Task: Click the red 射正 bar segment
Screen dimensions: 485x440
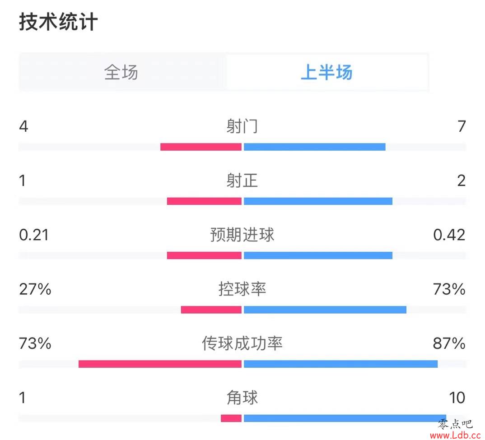Action: (x=204, y=201)
